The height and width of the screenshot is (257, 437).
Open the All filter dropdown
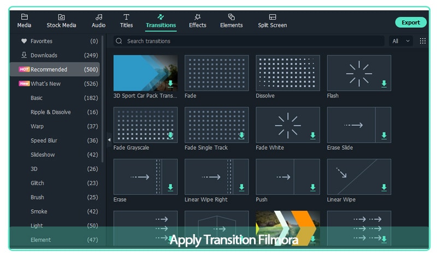click(401, 41)
